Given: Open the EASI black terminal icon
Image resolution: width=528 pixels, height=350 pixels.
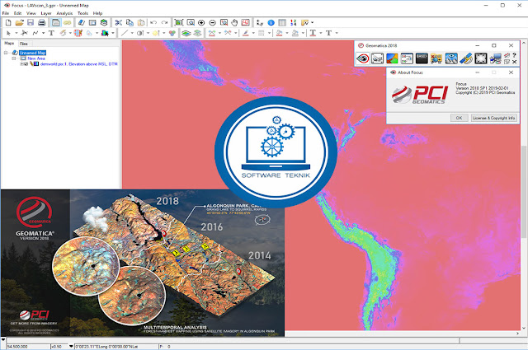Looking at the screenshot, I should (422, 58).
